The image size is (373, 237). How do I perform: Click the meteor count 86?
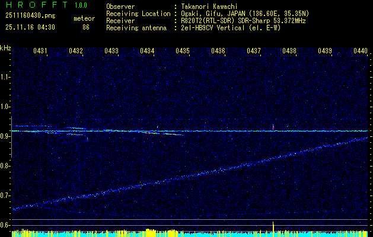point(86,27)
